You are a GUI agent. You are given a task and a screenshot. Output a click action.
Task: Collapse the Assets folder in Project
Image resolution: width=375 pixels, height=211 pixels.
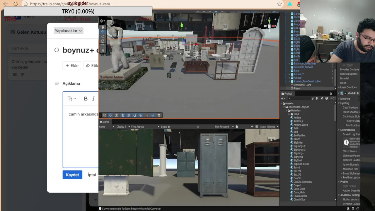[x=282, y=103]
